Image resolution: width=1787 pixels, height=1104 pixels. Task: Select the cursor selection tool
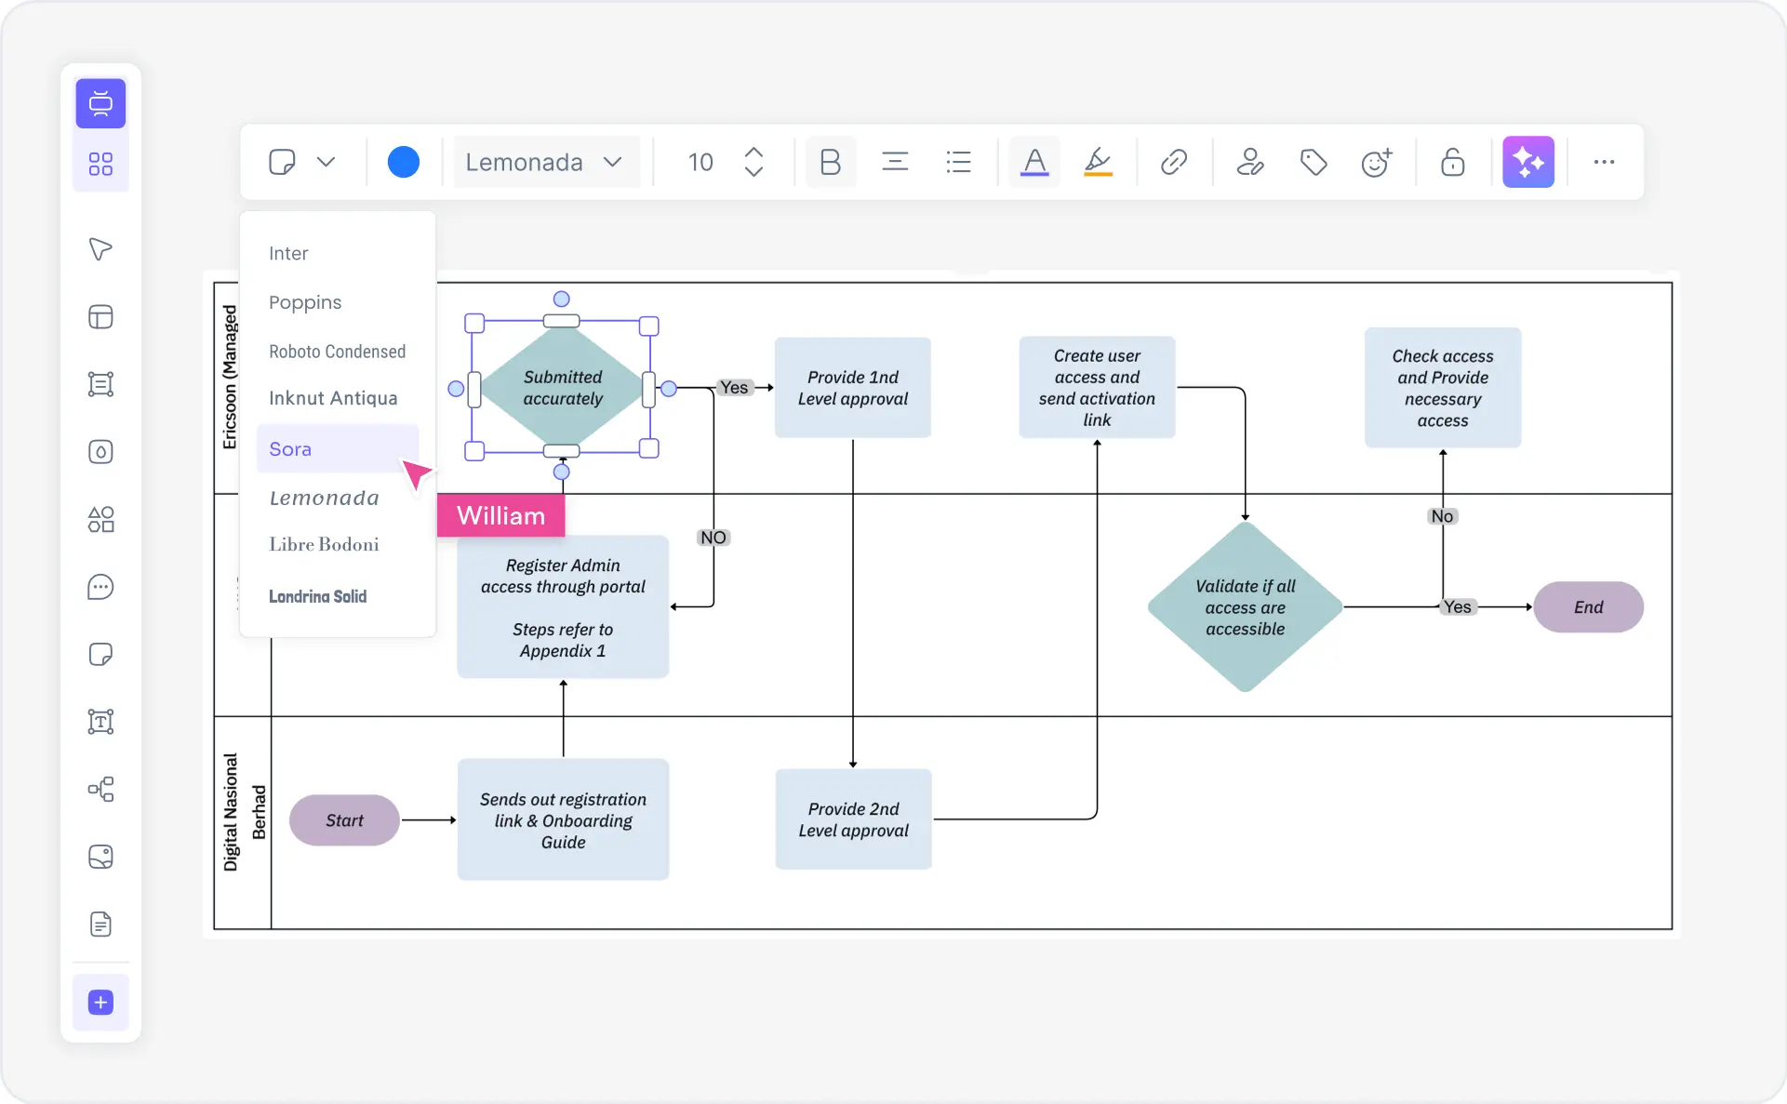point(100,248)
